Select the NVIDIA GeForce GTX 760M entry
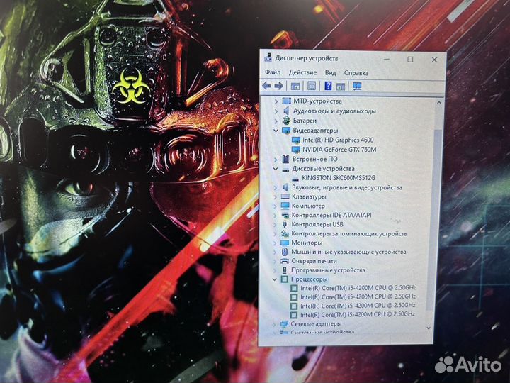Viewport: 510px width, 383px height. tap(339, 150)
